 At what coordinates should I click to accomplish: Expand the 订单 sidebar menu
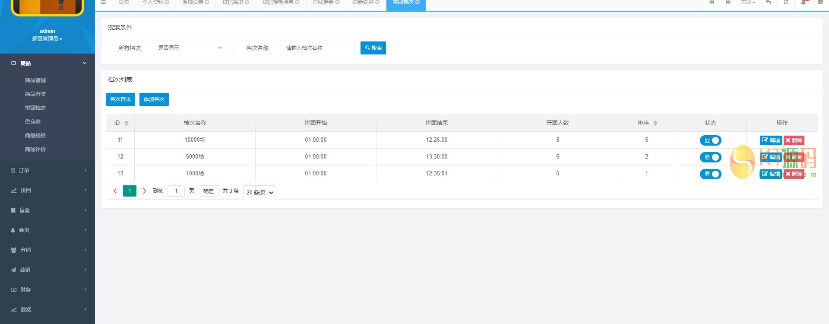(x=47, y=171)
